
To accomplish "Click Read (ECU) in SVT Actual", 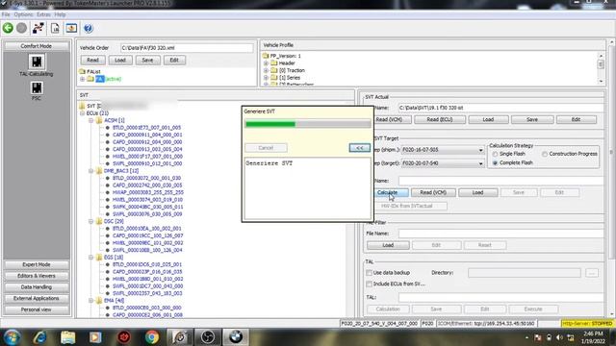I will pyautogui.click(x=440, y=119).
